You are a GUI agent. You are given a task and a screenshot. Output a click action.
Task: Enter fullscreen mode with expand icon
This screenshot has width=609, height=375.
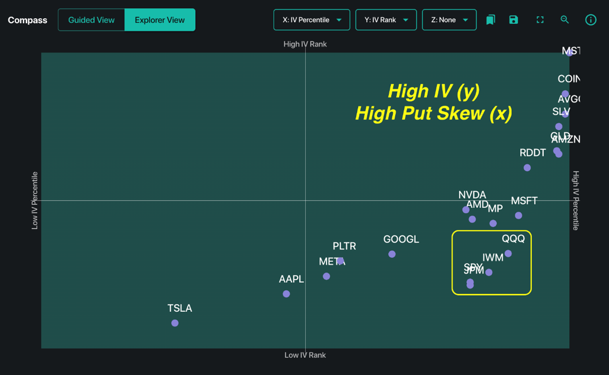540,20
